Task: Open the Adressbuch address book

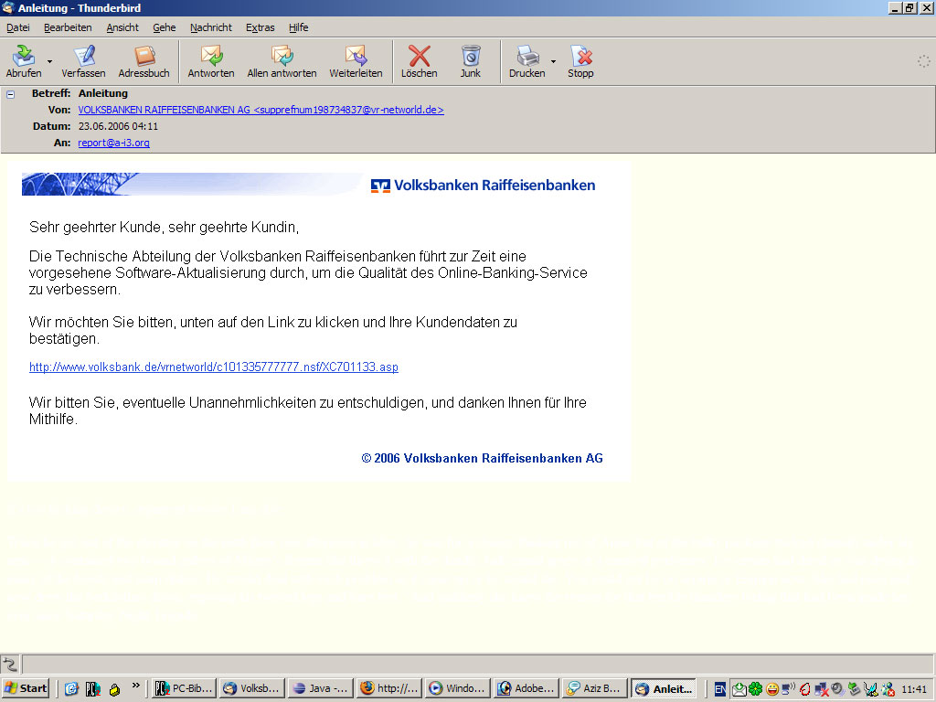Action: pos(144,61)
